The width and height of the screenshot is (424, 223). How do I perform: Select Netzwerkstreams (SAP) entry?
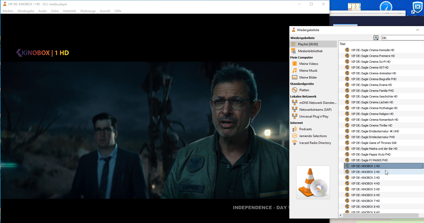(x=315, y=110)
